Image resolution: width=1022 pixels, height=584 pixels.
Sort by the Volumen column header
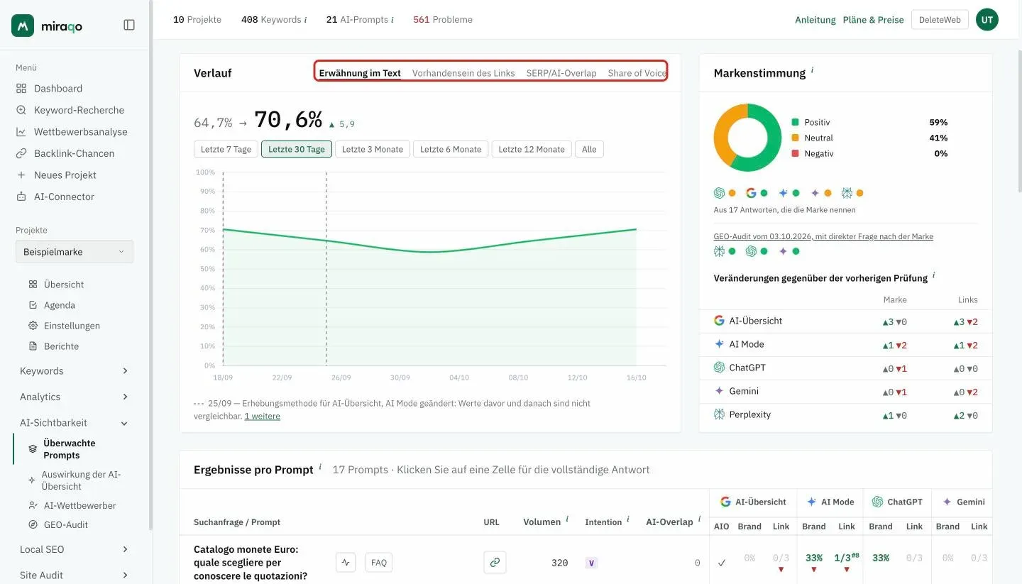click(x=542, y=522)
